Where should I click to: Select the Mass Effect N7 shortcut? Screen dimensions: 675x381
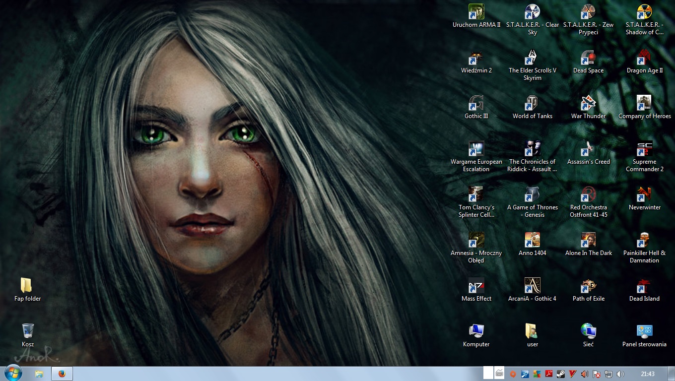[x=476, y=290]
